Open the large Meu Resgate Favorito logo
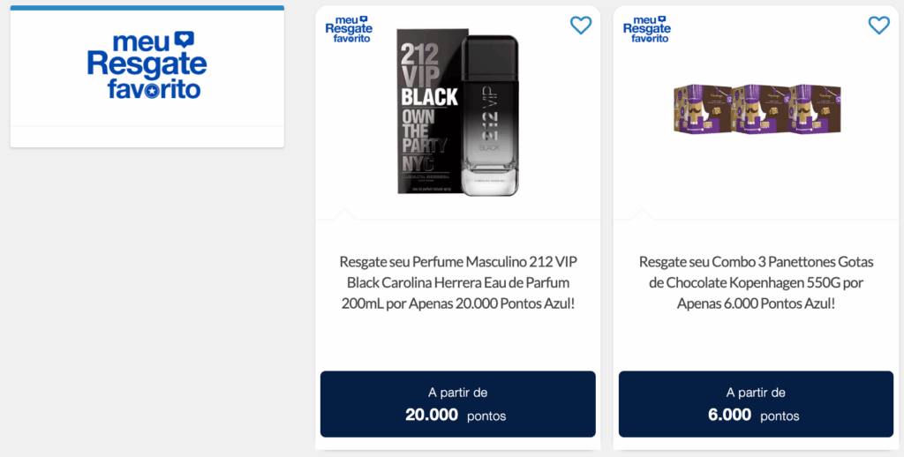This screenshot has width=904, height=457. [147, 65]
